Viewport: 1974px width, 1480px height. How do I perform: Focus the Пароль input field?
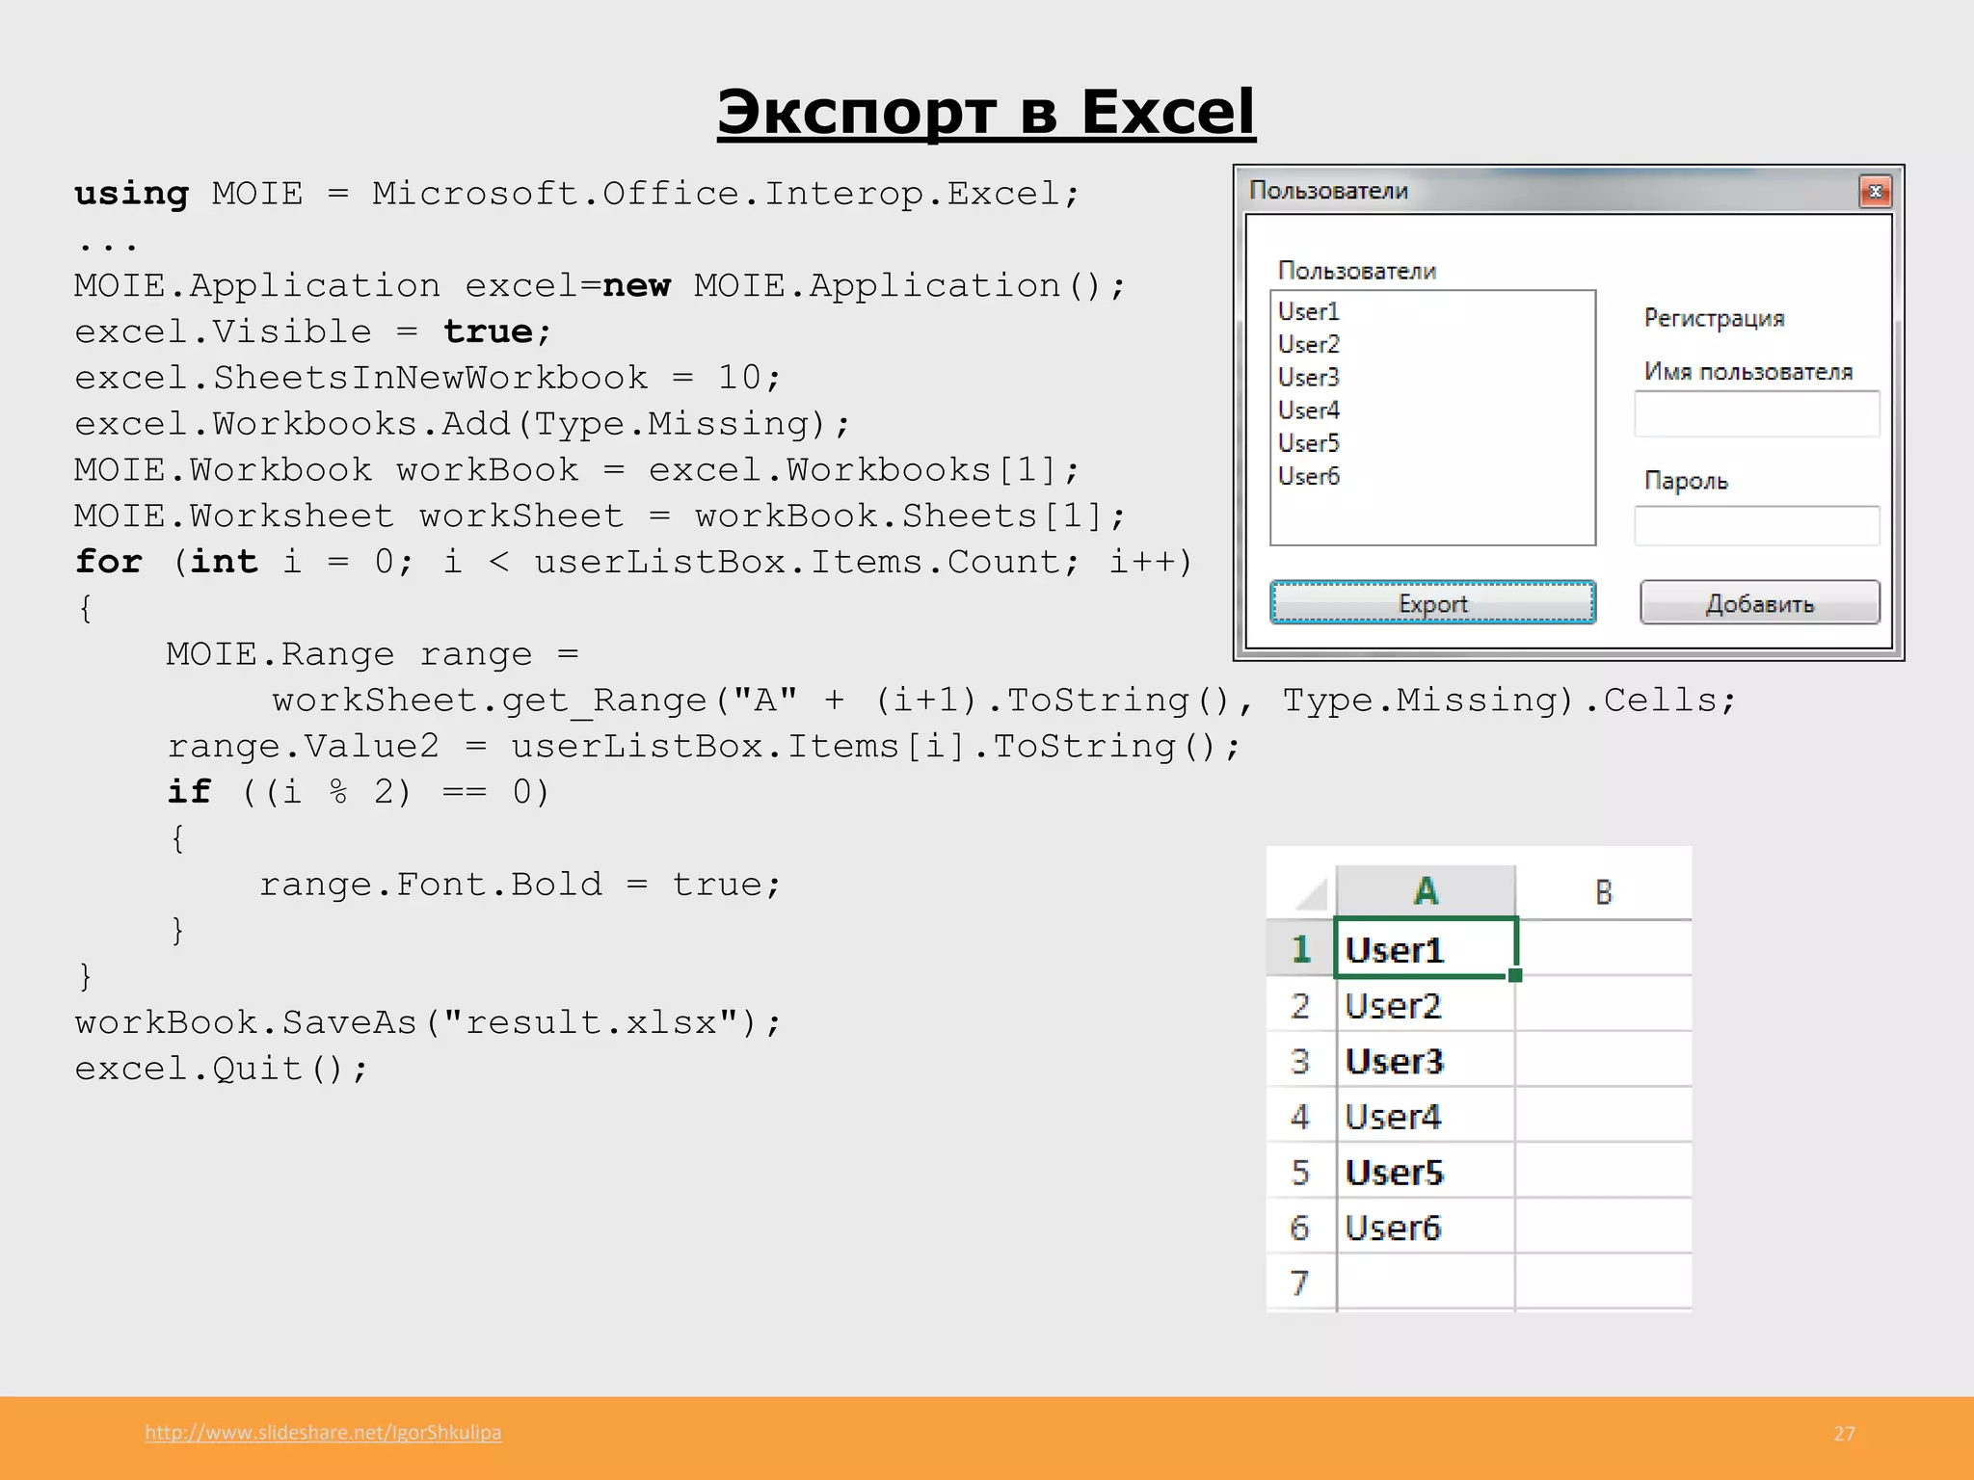pos(1757,526)
